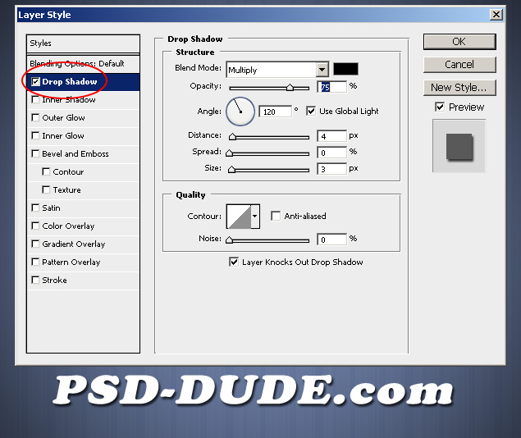Click the Noise value field
The height and width of the screenshot is (438, 521).
(331, 239)
